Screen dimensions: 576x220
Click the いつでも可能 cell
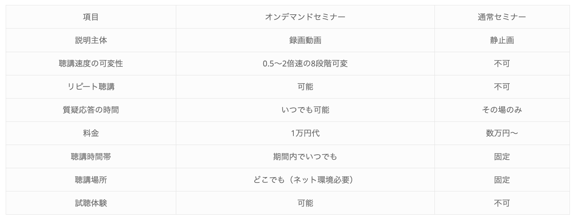pyautogui.click(x=305, y=110)
